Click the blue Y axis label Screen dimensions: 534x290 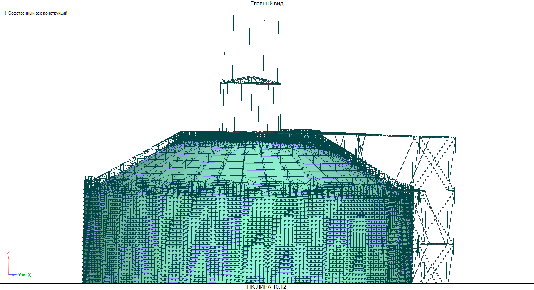(20, 274)
